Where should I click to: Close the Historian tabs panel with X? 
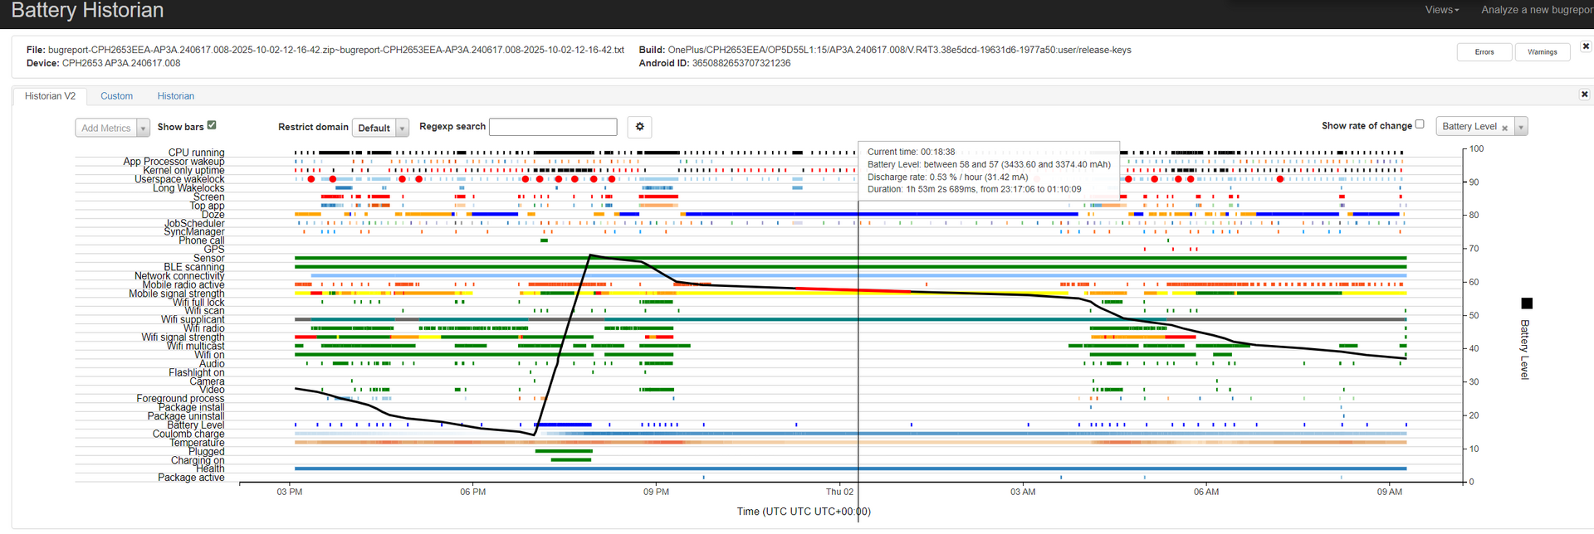coord(1583,95)
